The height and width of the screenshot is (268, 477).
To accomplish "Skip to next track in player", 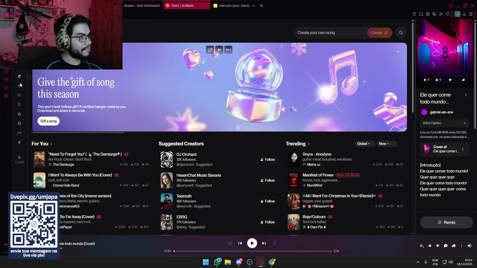I will tap(264, 243).
